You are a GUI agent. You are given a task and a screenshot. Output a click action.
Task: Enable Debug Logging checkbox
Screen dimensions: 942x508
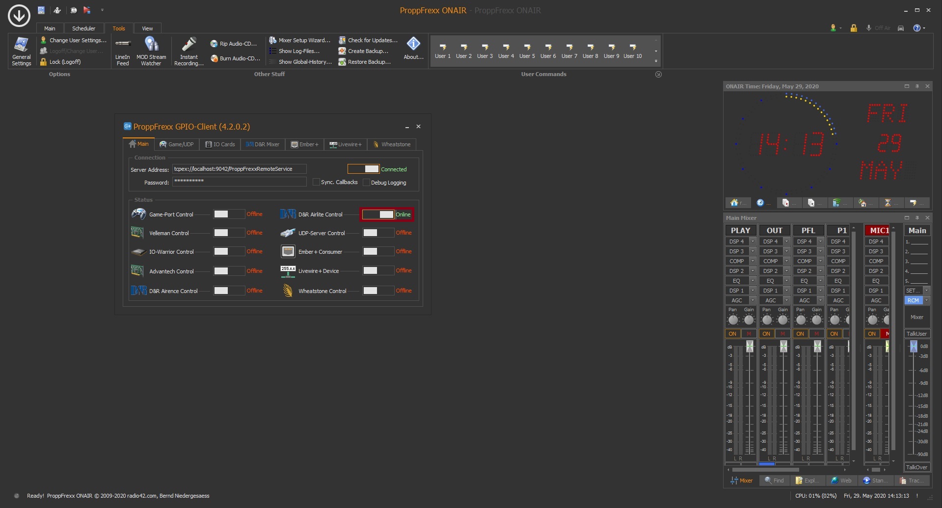point(366,183)
